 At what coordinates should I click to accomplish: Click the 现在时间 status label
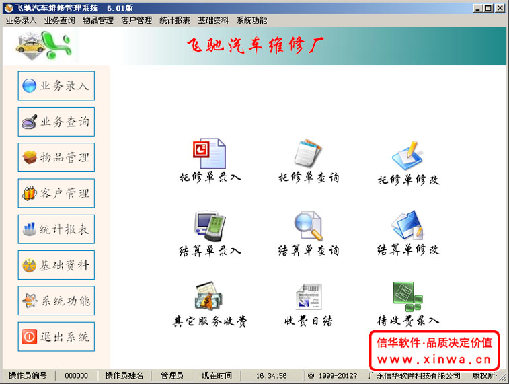[217, 375]
